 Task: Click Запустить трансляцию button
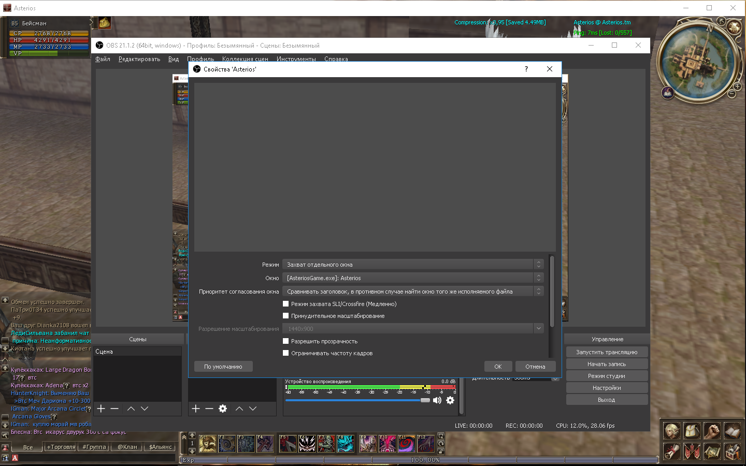[x=607, y=352]
